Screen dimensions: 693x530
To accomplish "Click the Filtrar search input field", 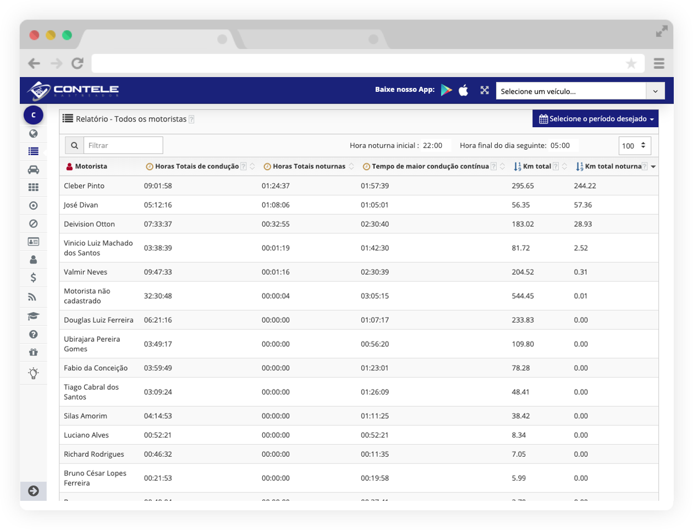I will 123,145.
